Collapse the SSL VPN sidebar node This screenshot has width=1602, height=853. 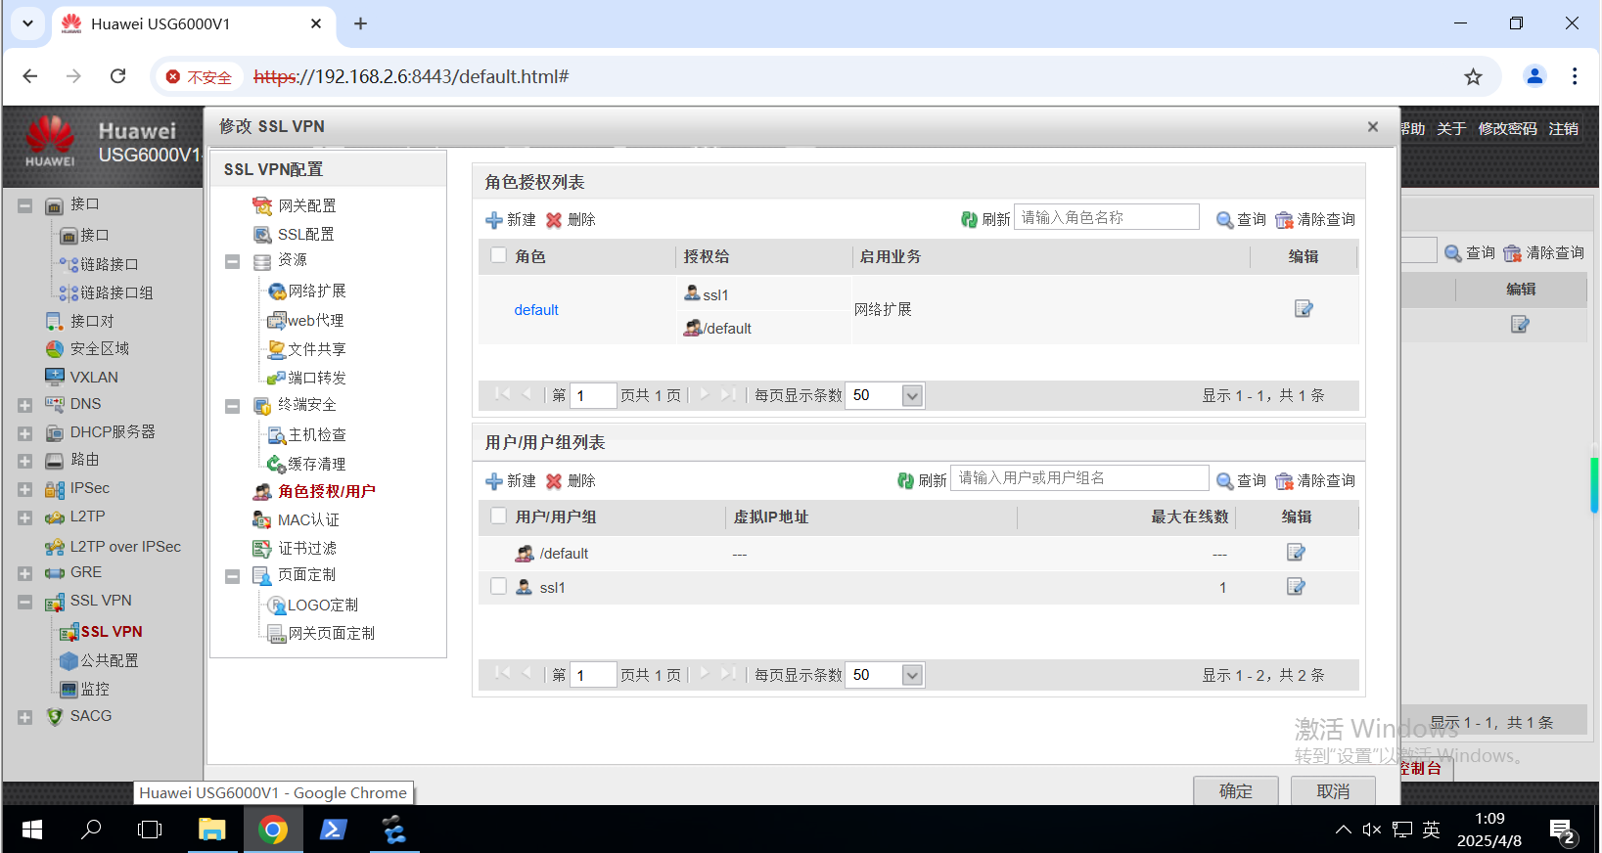pos(24,603)
